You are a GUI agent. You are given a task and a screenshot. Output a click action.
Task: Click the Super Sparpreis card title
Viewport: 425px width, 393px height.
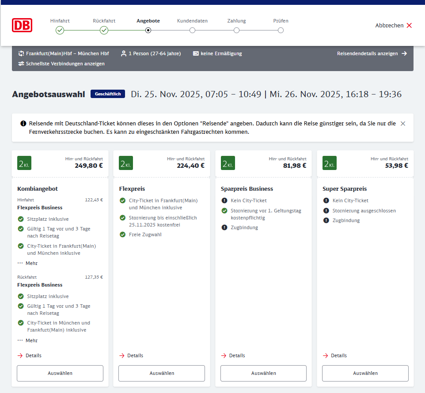(345, 189)
